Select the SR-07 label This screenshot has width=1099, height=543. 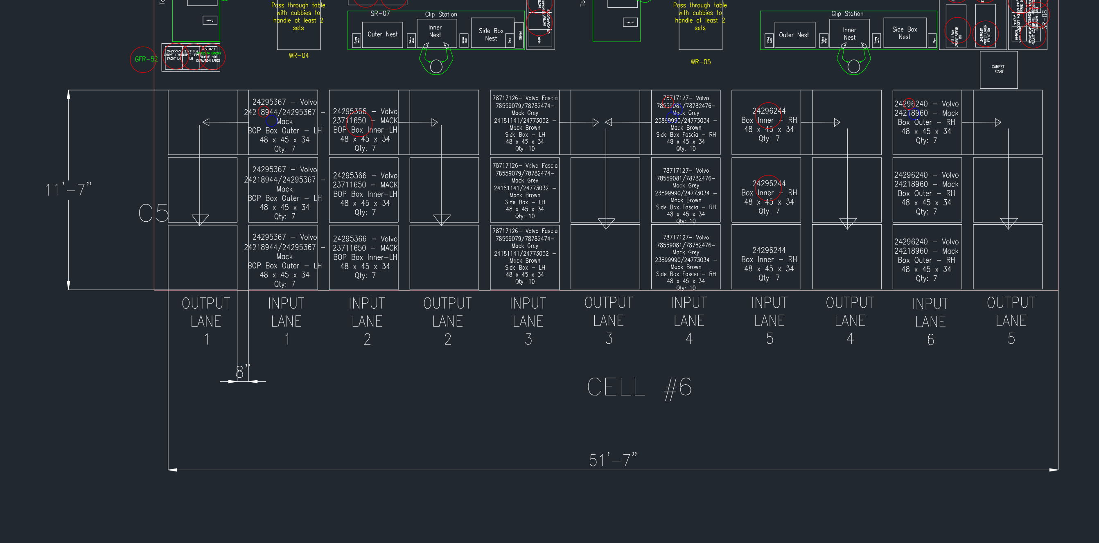click(x=380, y=13)
